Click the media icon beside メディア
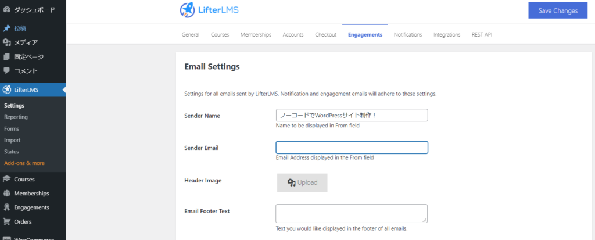Image resolution: width=595 pixels, height=240 pixels. [6, 42]
